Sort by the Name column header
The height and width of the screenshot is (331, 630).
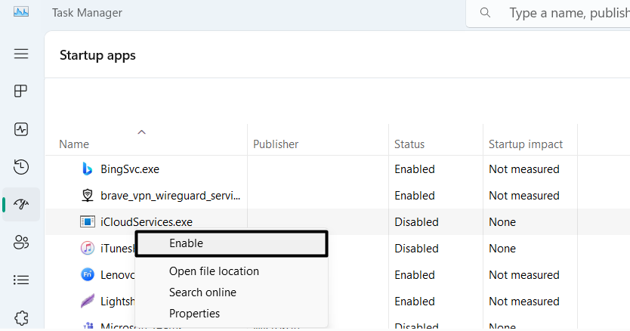point(74,144)
